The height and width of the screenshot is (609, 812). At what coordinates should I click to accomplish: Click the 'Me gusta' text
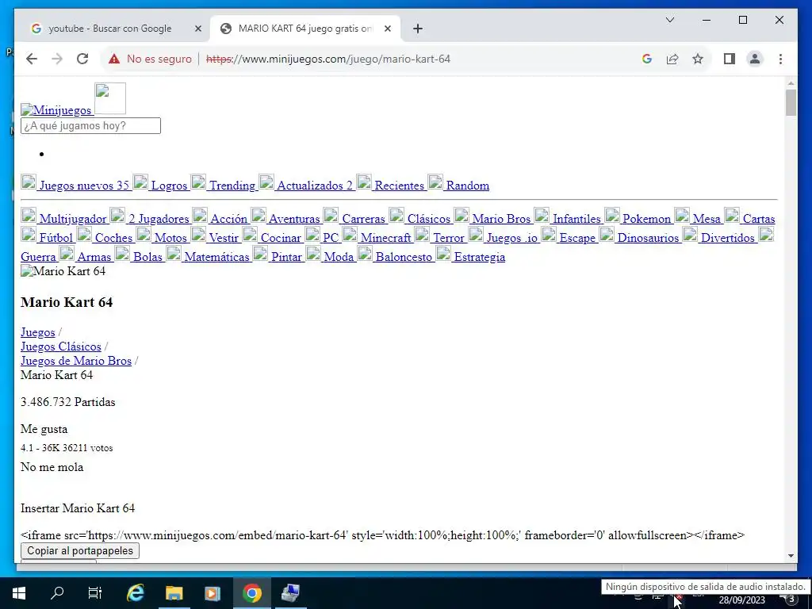tap(44, 429)
